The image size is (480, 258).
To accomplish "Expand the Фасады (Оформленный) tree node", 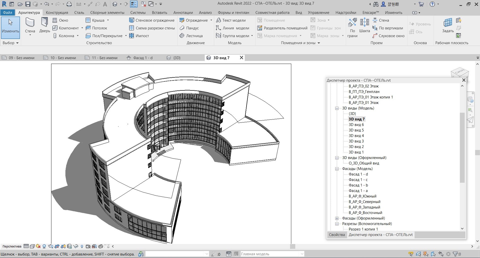I will (x=337, y=218).
